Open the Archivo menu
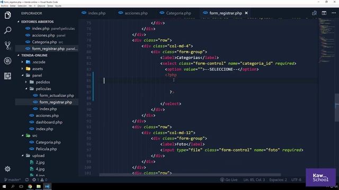The height and width of the screenshot is (190, 339). 4,6
